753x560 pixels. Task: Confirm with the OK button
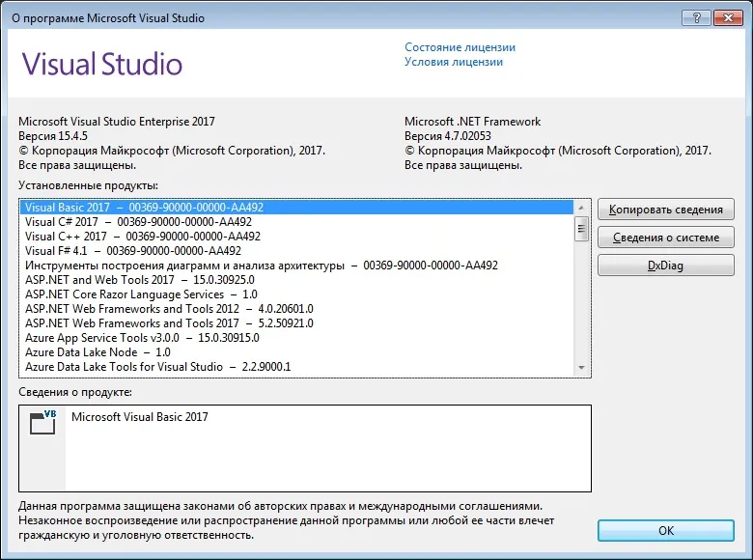[665, 530]
